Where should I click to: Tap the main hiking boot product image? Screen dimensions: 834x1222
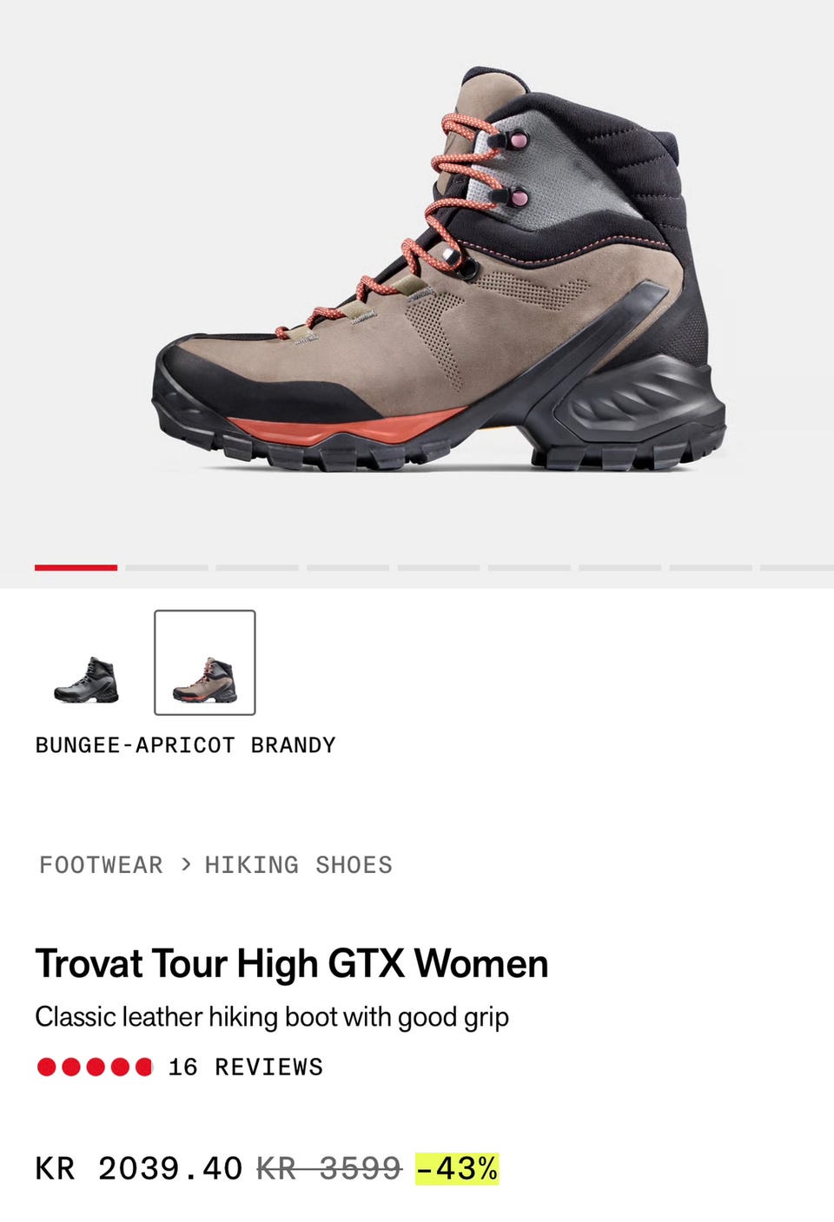pos(440,269)
